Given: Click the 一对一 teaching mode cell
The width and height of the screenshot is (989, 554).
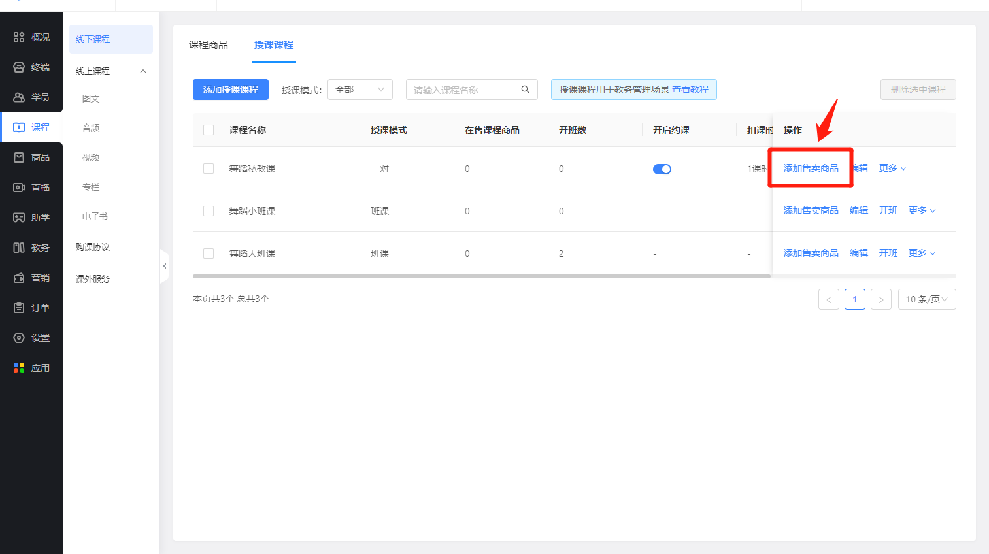Looking at the screenshot, I should 384,169.
